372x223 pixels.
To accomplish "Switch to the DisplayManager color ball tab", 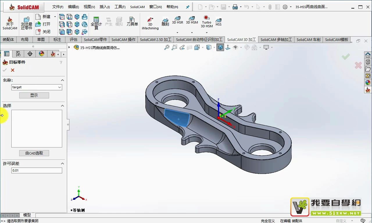I will (42, 54).
